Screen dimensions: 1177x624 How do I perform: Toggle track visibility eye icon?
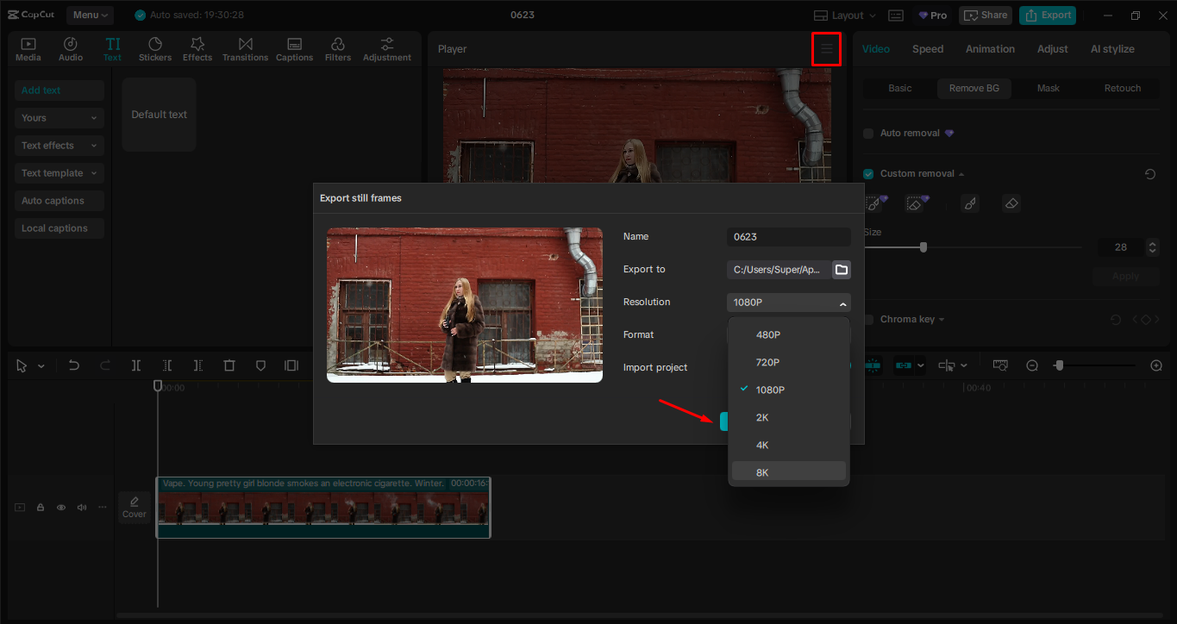(x=61, y=508)
